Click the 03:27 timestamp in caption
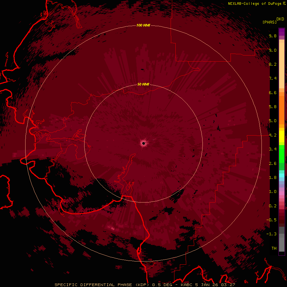The width and height of the screenshot is (287, 287). tap(228, 285)
